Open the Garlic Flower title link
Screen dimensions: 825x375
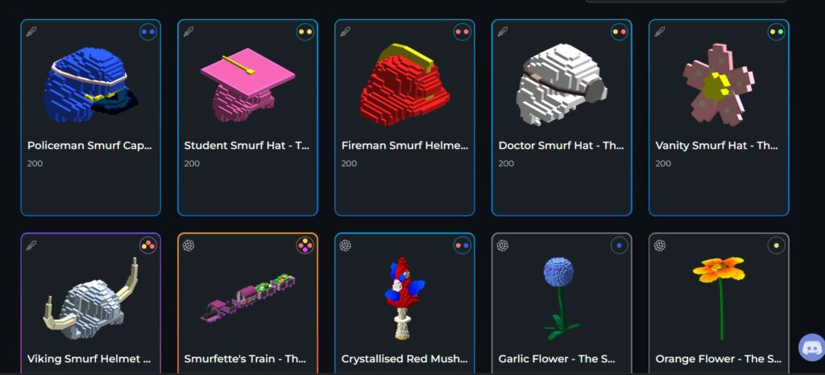pos(557,359)
